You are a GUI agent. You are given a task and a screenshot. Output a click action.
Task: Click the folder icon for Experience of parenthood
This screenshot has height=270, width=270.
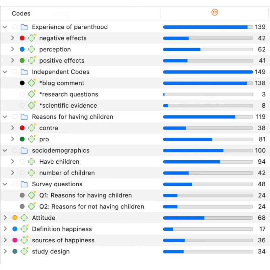point(24,27)
